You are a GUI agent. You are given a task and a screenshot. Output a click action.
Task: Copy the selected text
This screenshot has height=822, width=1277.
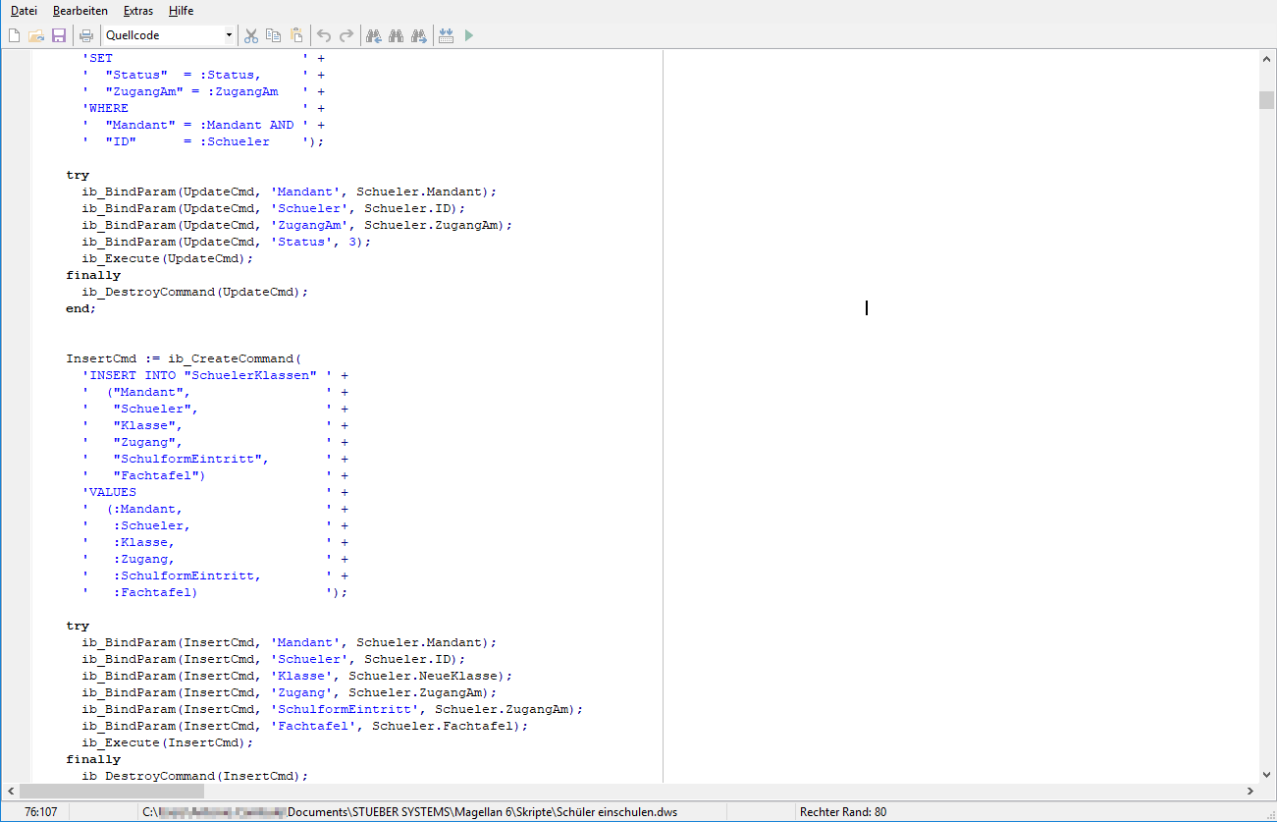point(273,35)
